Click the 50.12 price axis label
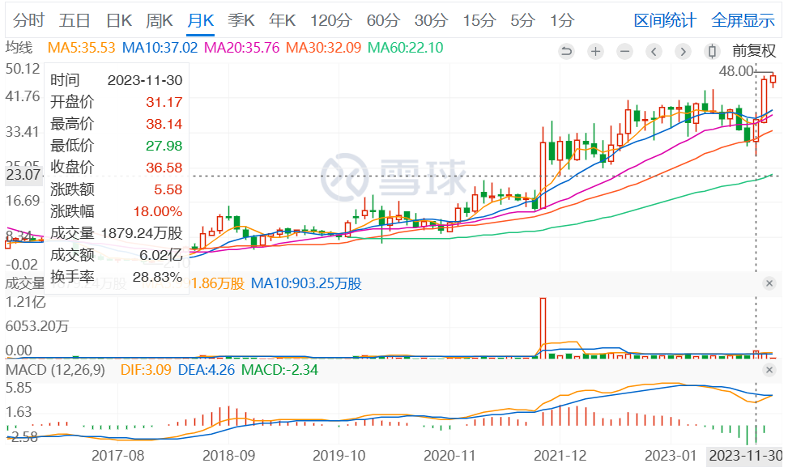 click(23, 69)
